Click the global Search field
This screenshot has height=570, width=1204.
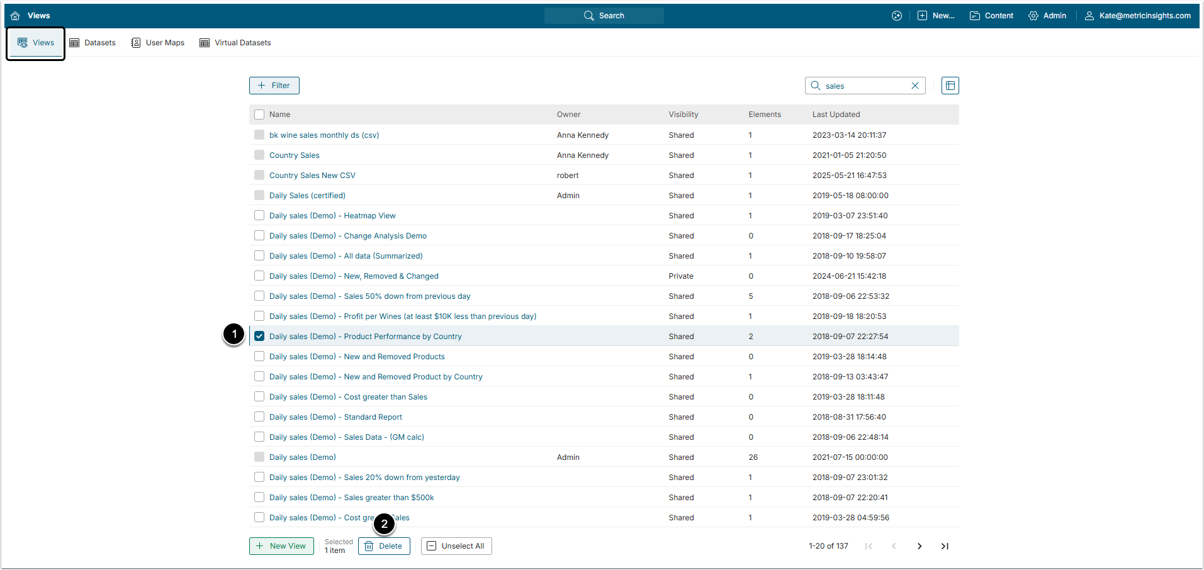[x=604, y=16]
